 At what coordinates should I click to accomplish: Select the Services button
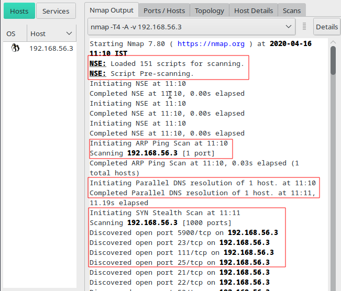coord(56,11)
